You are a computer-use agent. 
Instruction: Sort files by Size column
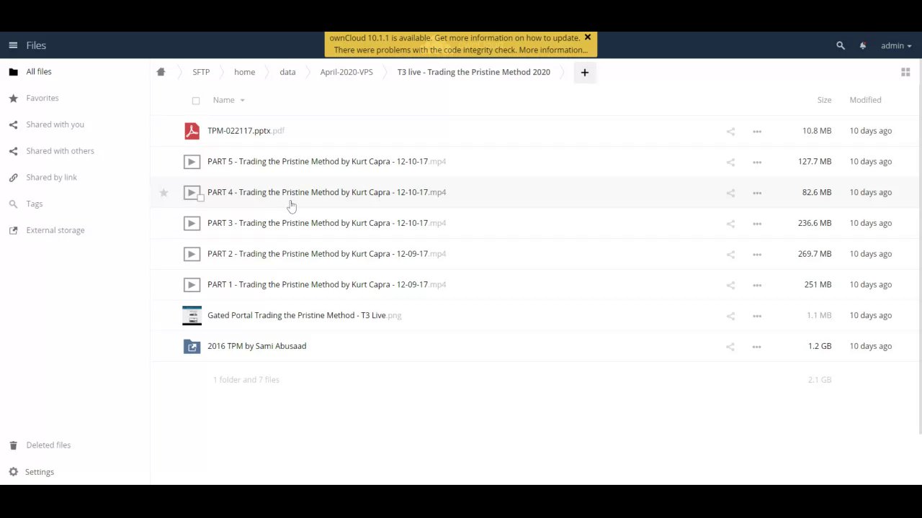point(824,100)
